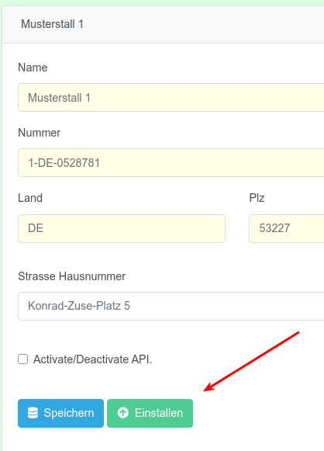Click the database icon on Speichern button
Screen dimensions: 324x451
(x=33, y=413)
